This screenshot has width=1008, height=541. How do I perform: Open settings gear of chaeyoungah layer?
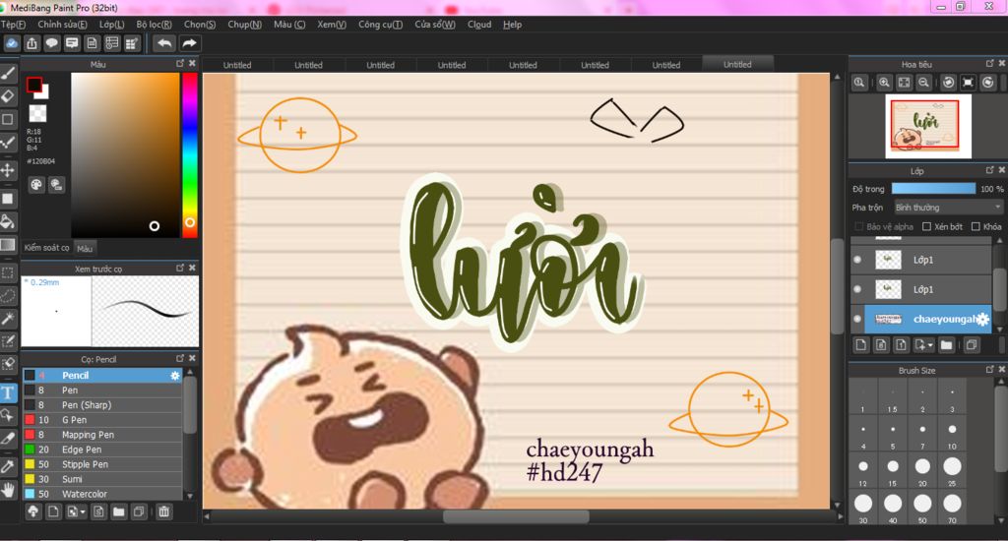pyautogui.click(x=982, y=319)
